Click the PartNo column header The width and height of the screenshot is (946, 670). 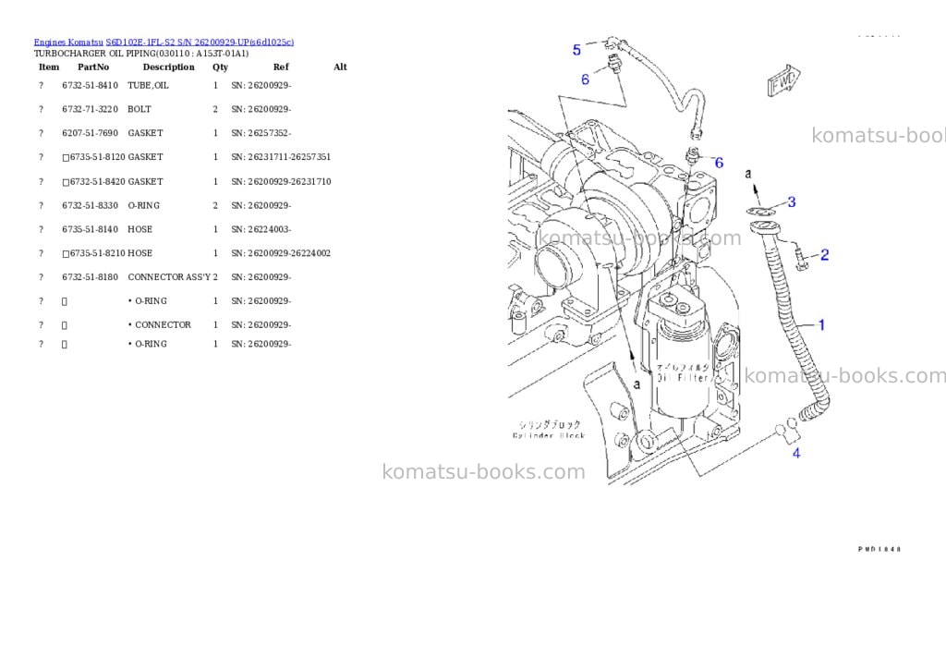[93, 67]
